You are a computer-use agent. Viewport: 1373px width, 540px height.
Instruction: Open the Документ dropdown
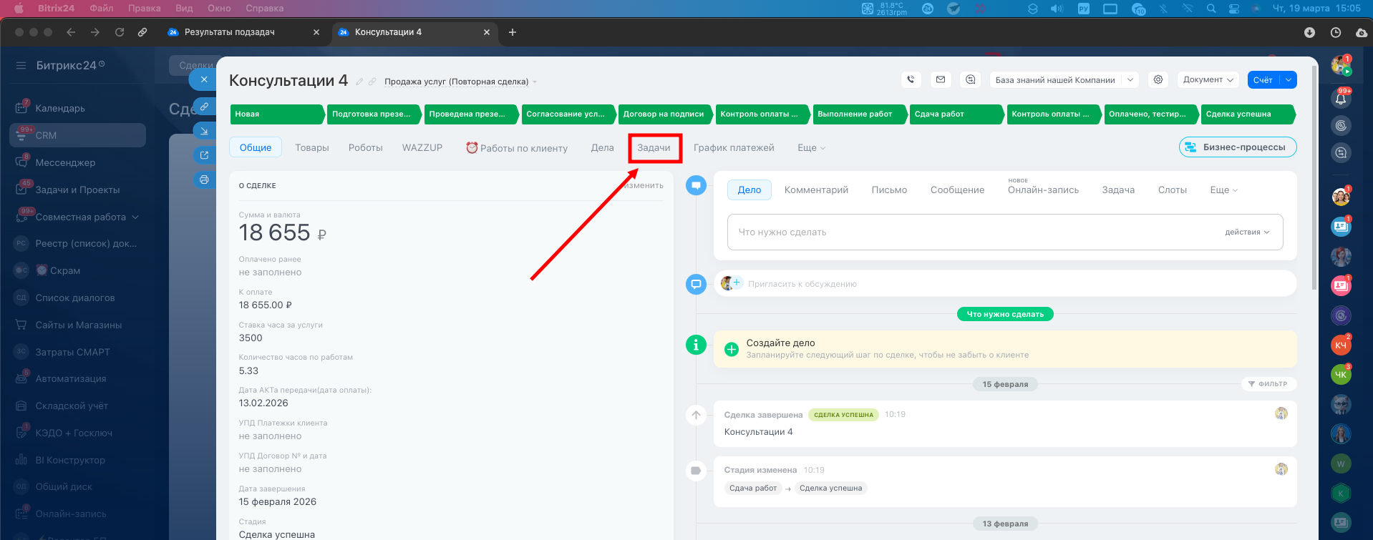(1208, 80)
